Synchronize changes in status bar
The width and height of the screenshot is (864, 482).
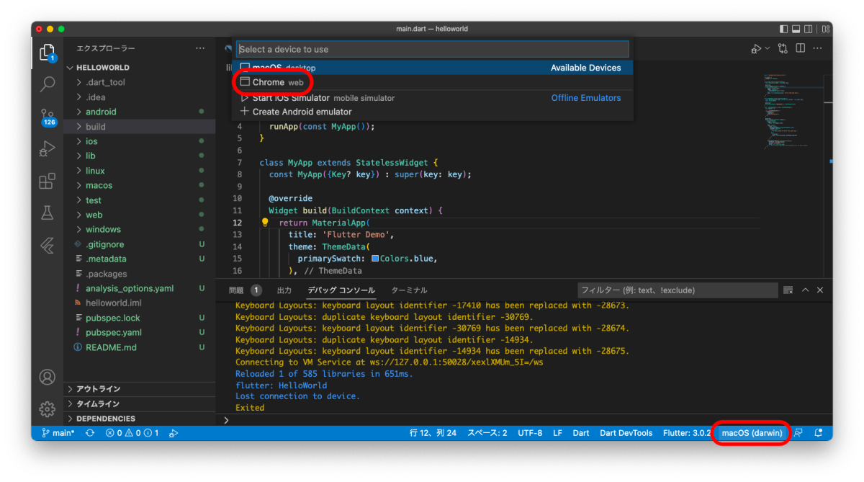coord(90,433)
